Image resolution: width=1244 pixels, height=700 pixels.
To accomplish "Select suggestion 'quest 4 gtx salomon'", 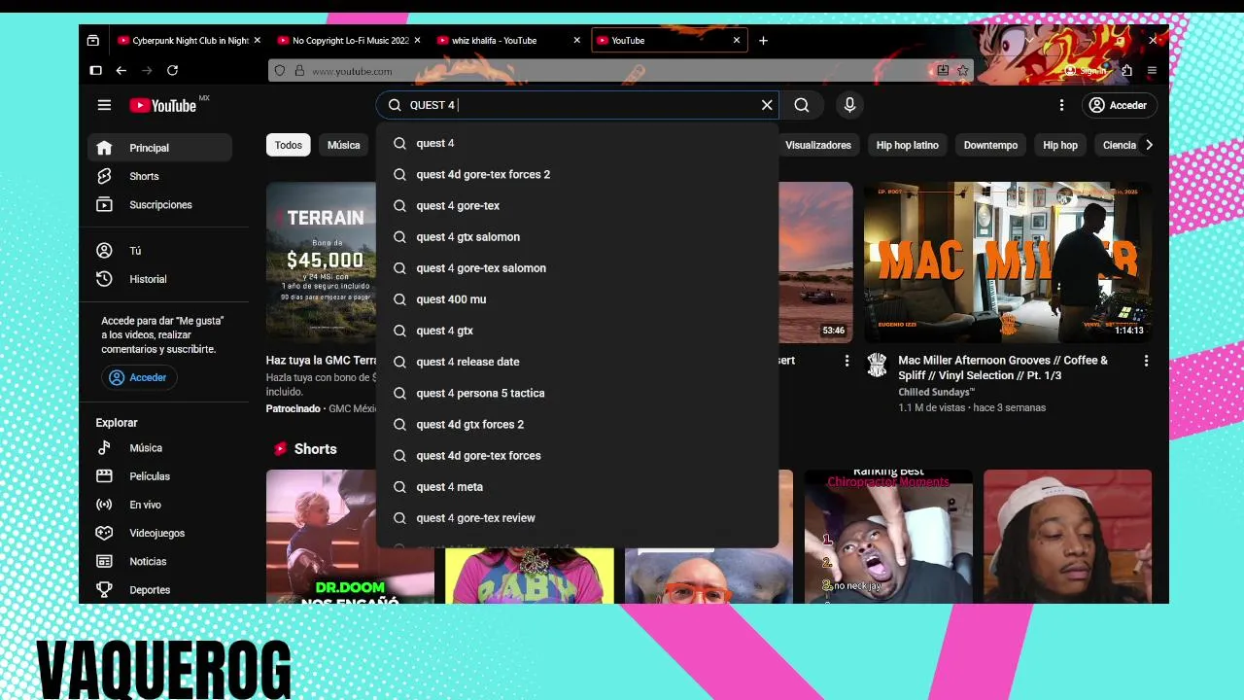I will (577, 236).
